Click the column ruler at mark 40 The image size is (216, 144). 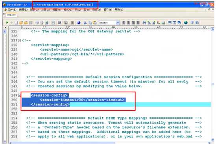click(113, 27)
